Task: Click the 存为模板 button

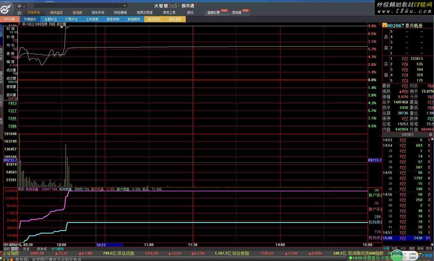Action: [57, 249]
